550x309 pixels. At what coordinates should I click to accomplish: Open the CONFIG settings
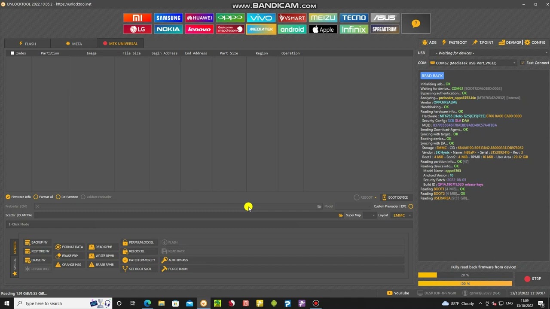click(535, 42)
